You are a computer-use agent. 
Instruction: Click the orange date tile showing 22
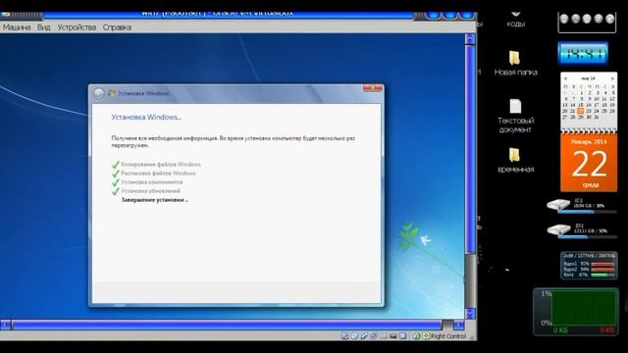[589, 163]
